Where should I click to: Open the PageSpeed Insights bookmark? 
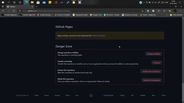(80, 15)
